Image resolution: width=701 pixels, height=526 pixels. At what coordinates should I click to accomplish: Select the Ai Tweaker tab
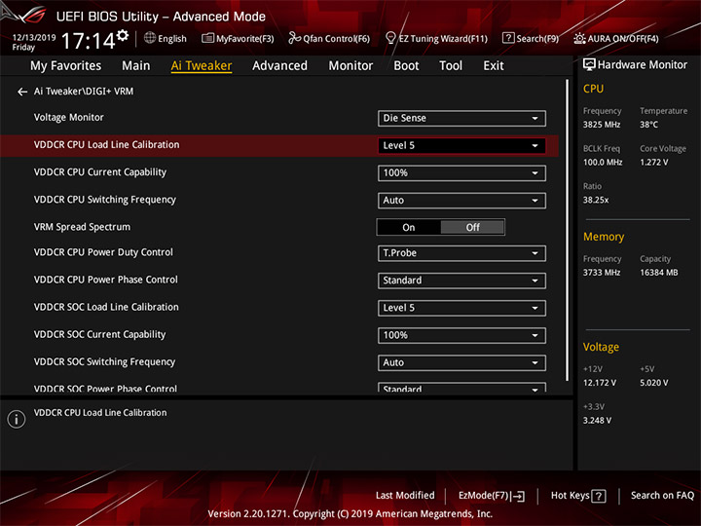pos(202,66)
